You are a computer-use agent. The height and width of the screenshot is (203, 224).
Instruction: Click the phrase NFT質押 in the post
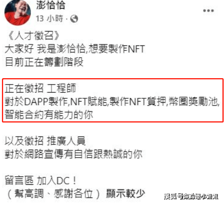pyautogui.click(x=147, y=101)
